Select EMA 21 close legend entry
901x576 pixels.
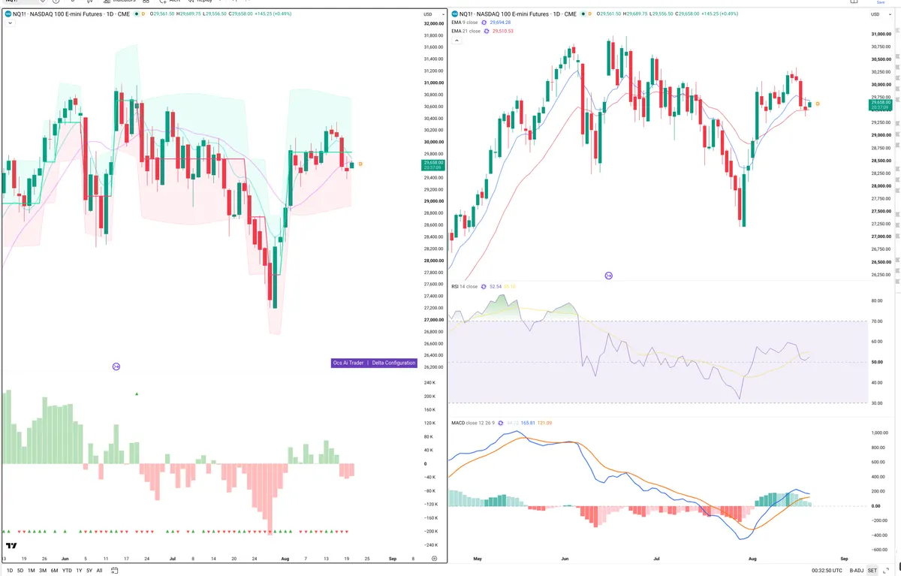pyautogui.click(x=465, y=31)
